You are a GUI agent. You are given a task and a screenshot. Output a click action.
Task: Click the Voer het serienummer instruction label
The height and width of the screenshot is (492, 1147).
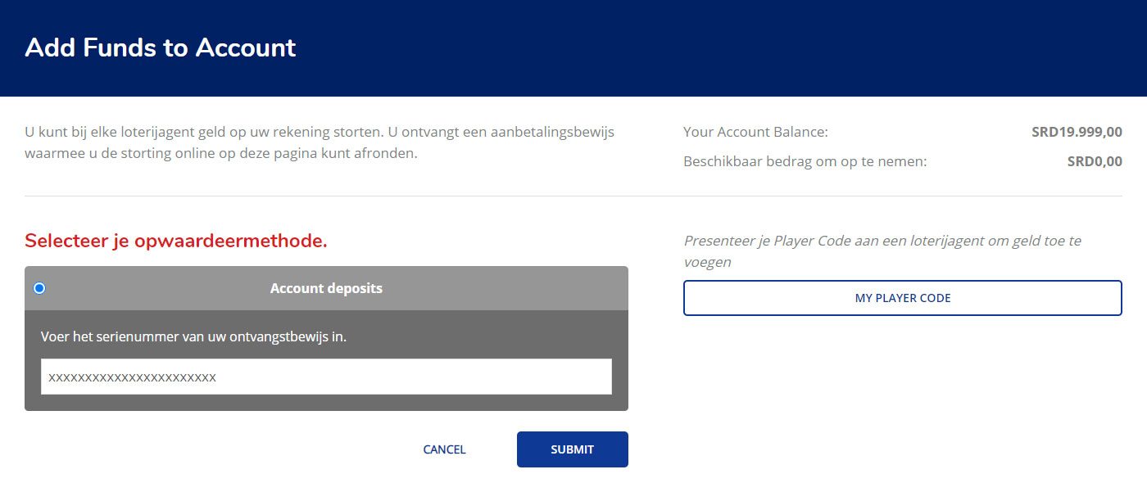click(x=193, y=336)
